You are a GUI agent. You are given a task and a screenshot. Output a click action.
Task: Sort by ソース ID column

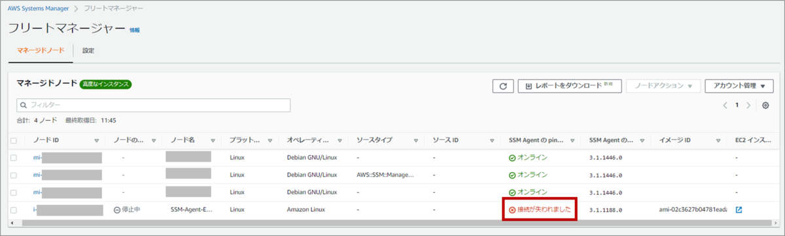click(x=492, y=140)
